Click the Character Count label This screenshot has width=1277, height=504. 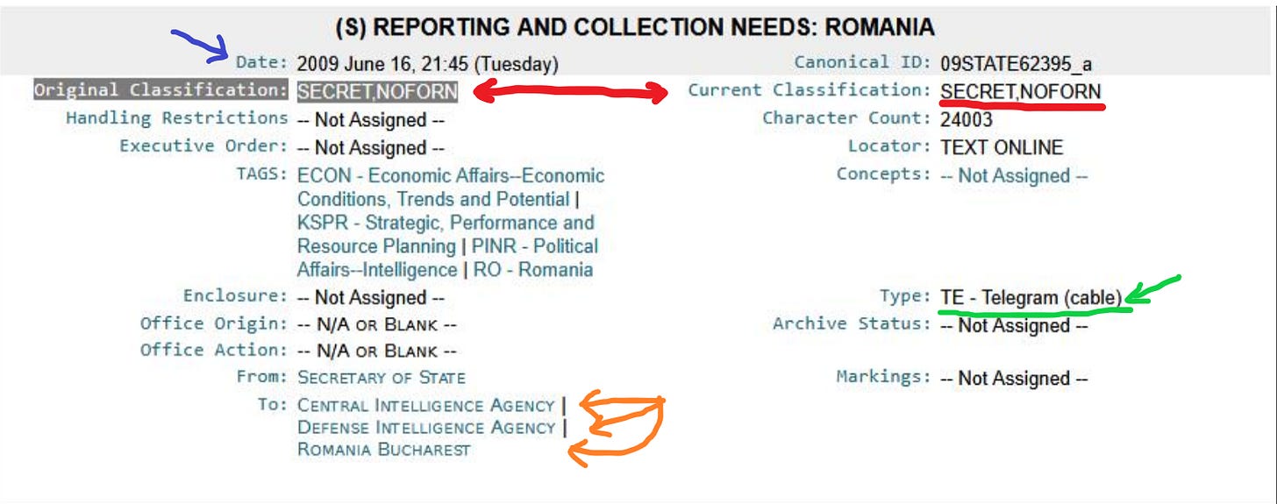pos(846,117)
